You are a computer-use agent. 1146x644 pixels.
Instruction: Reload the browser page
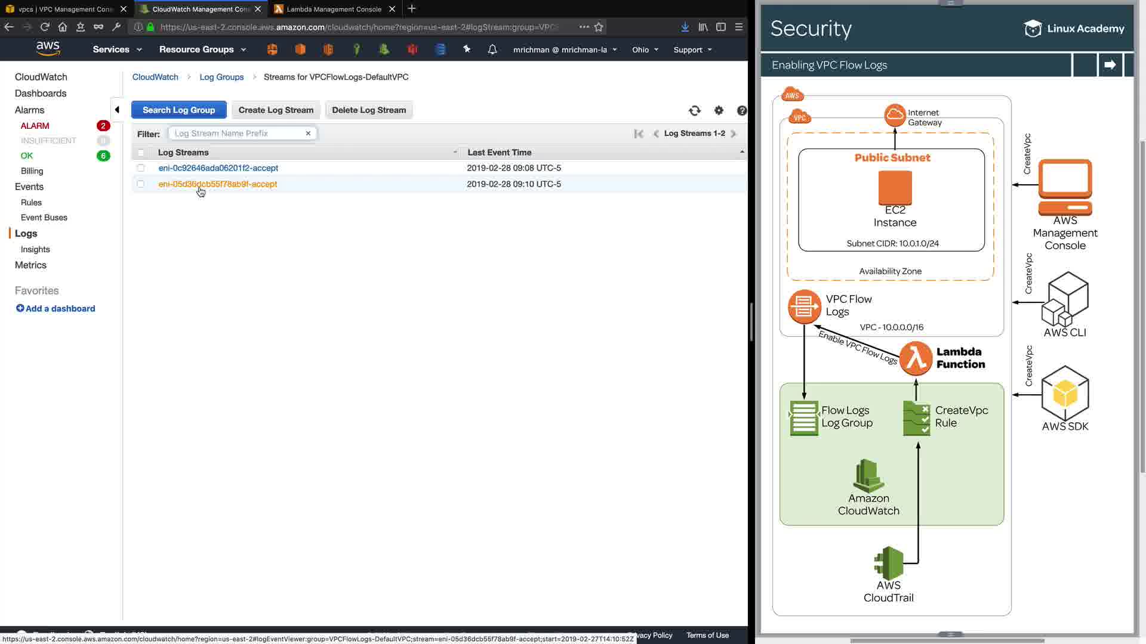click(45, 27)
